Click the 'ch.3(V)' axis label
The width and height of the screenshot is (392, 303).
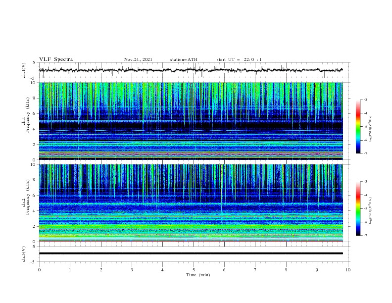point(24,254)
